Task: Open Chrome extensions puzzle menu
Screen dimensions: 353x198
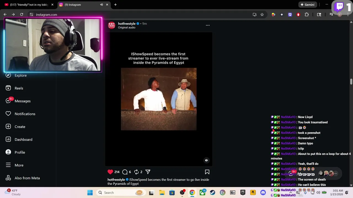Action: click(307, 15)
